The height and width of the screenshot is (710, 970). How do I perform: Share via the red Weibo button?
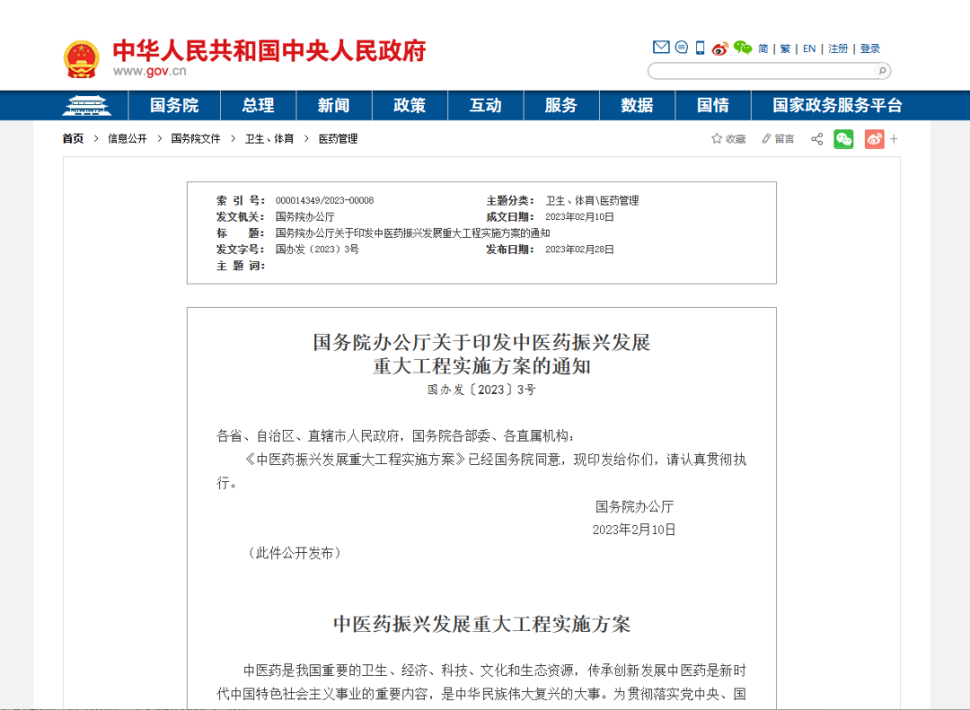[874, 138]
